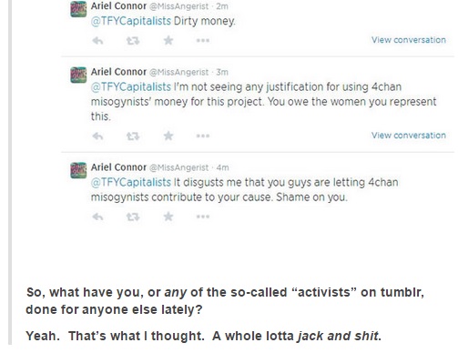
Task: Retweet the 'Dirty money' tweet
Action: pos(133,40)
